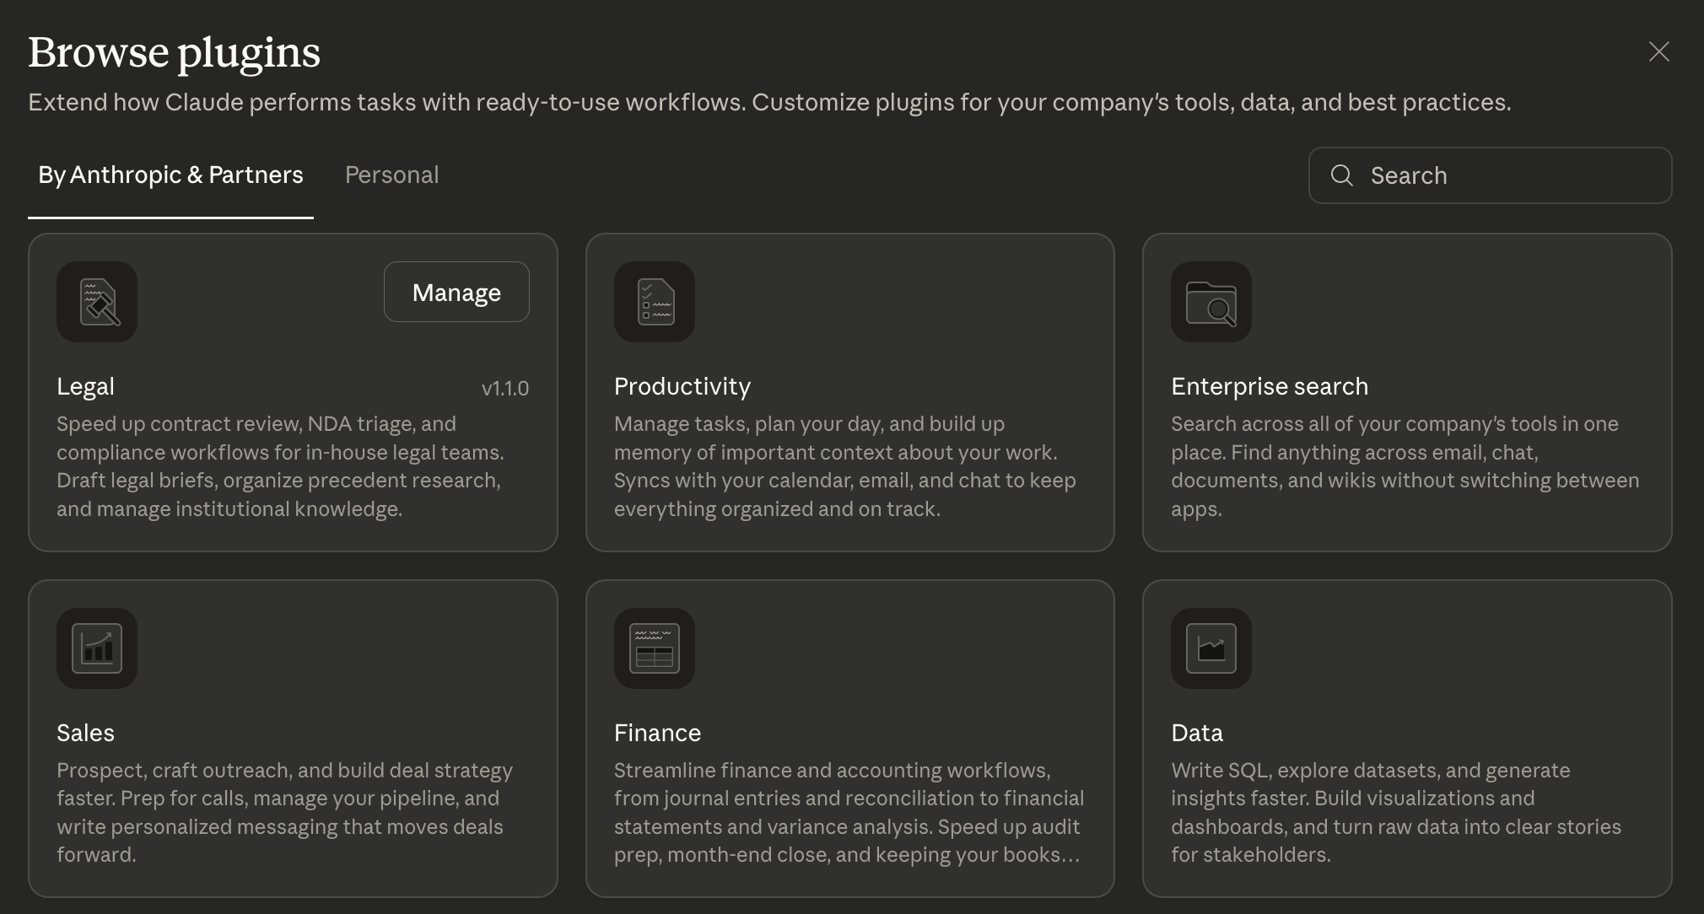1704x914 pixels.
Task: Select the By Anthropic & Partners tab
Action: 170,175
